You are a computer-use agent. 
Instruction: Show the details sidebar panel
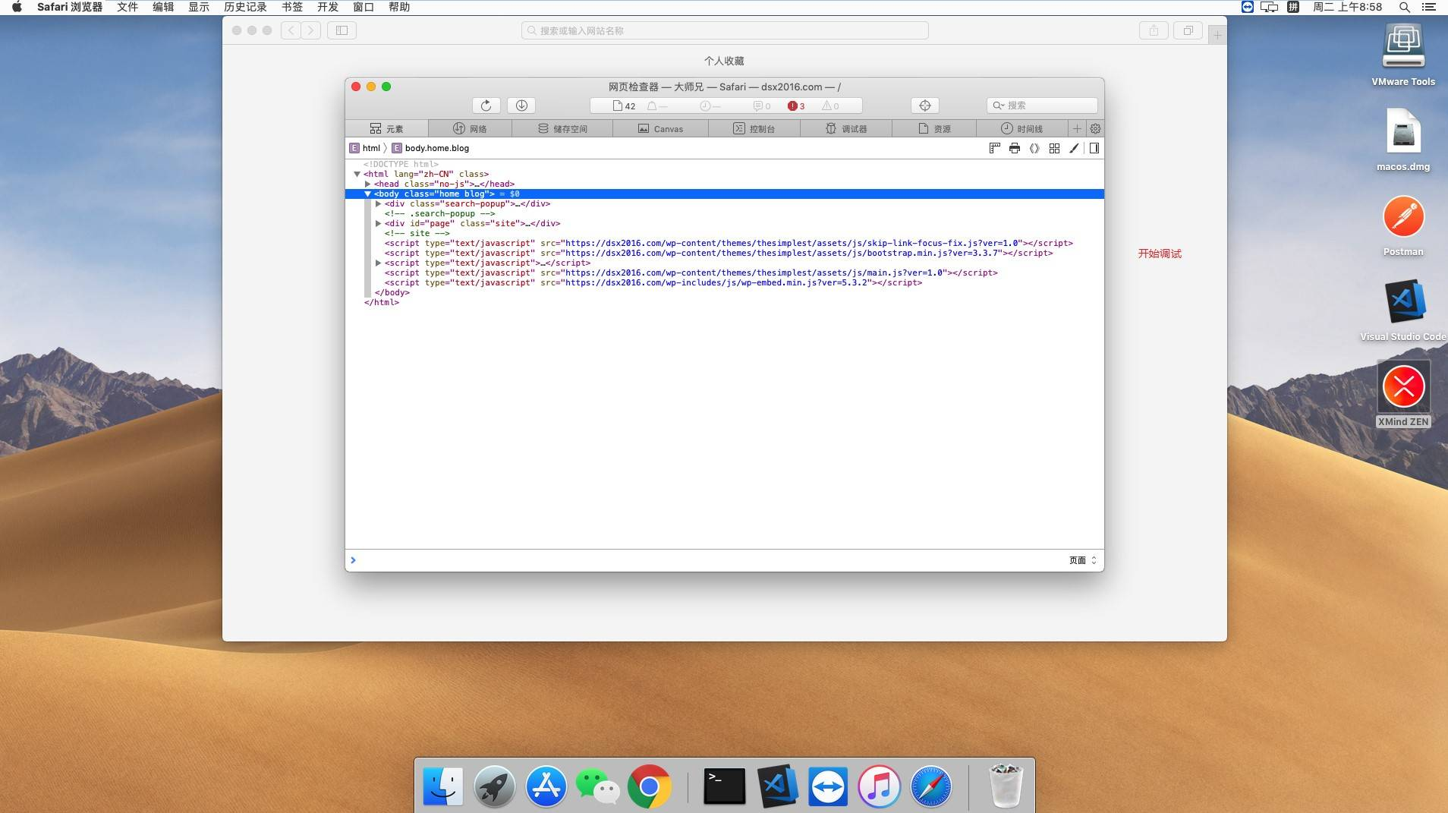click(x=1094, y=148)
